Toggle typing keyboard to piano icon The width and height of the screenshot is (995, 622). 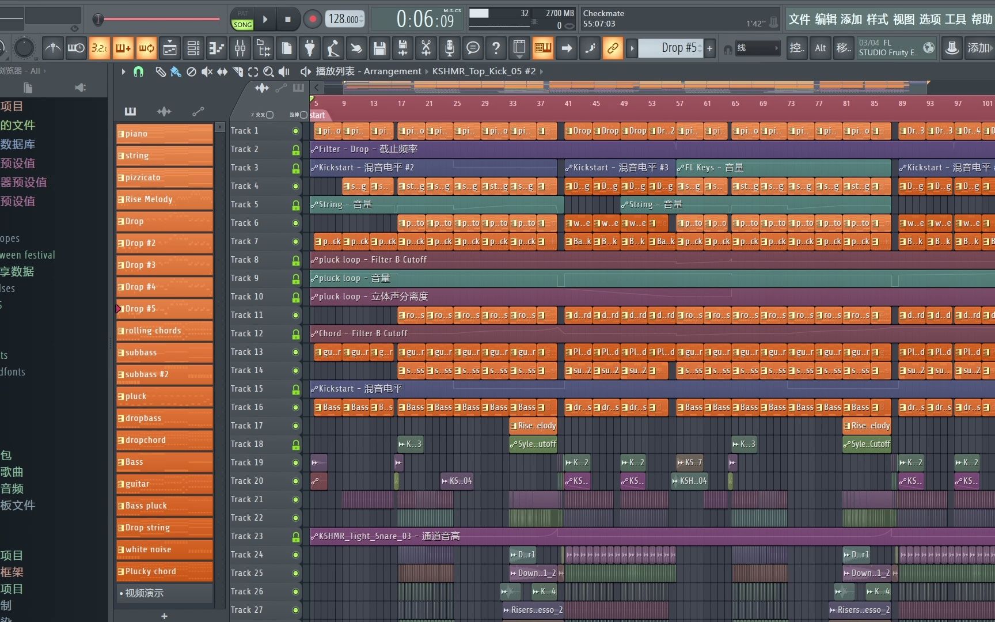pyautogui.click(x=542, y=48)
